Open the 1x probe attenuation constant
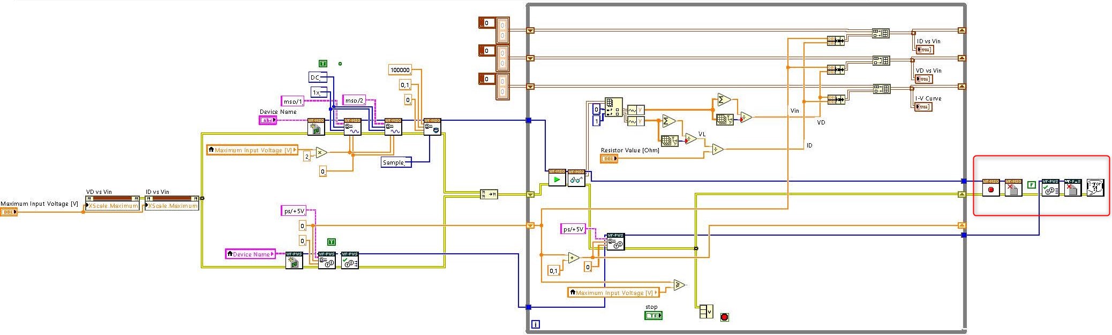 pos(319,92)
